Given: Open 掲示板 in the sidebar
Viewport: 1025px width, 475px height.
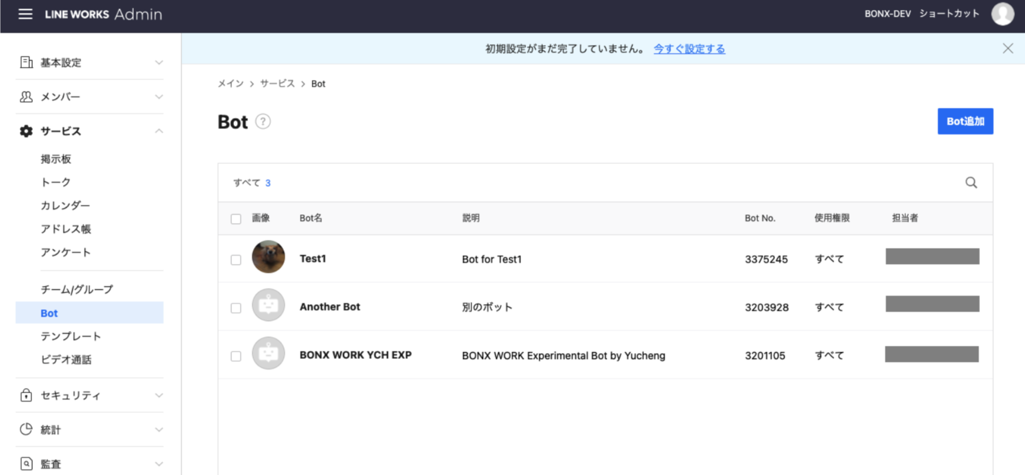Looking at the screenshot, I should coord(56,159).
